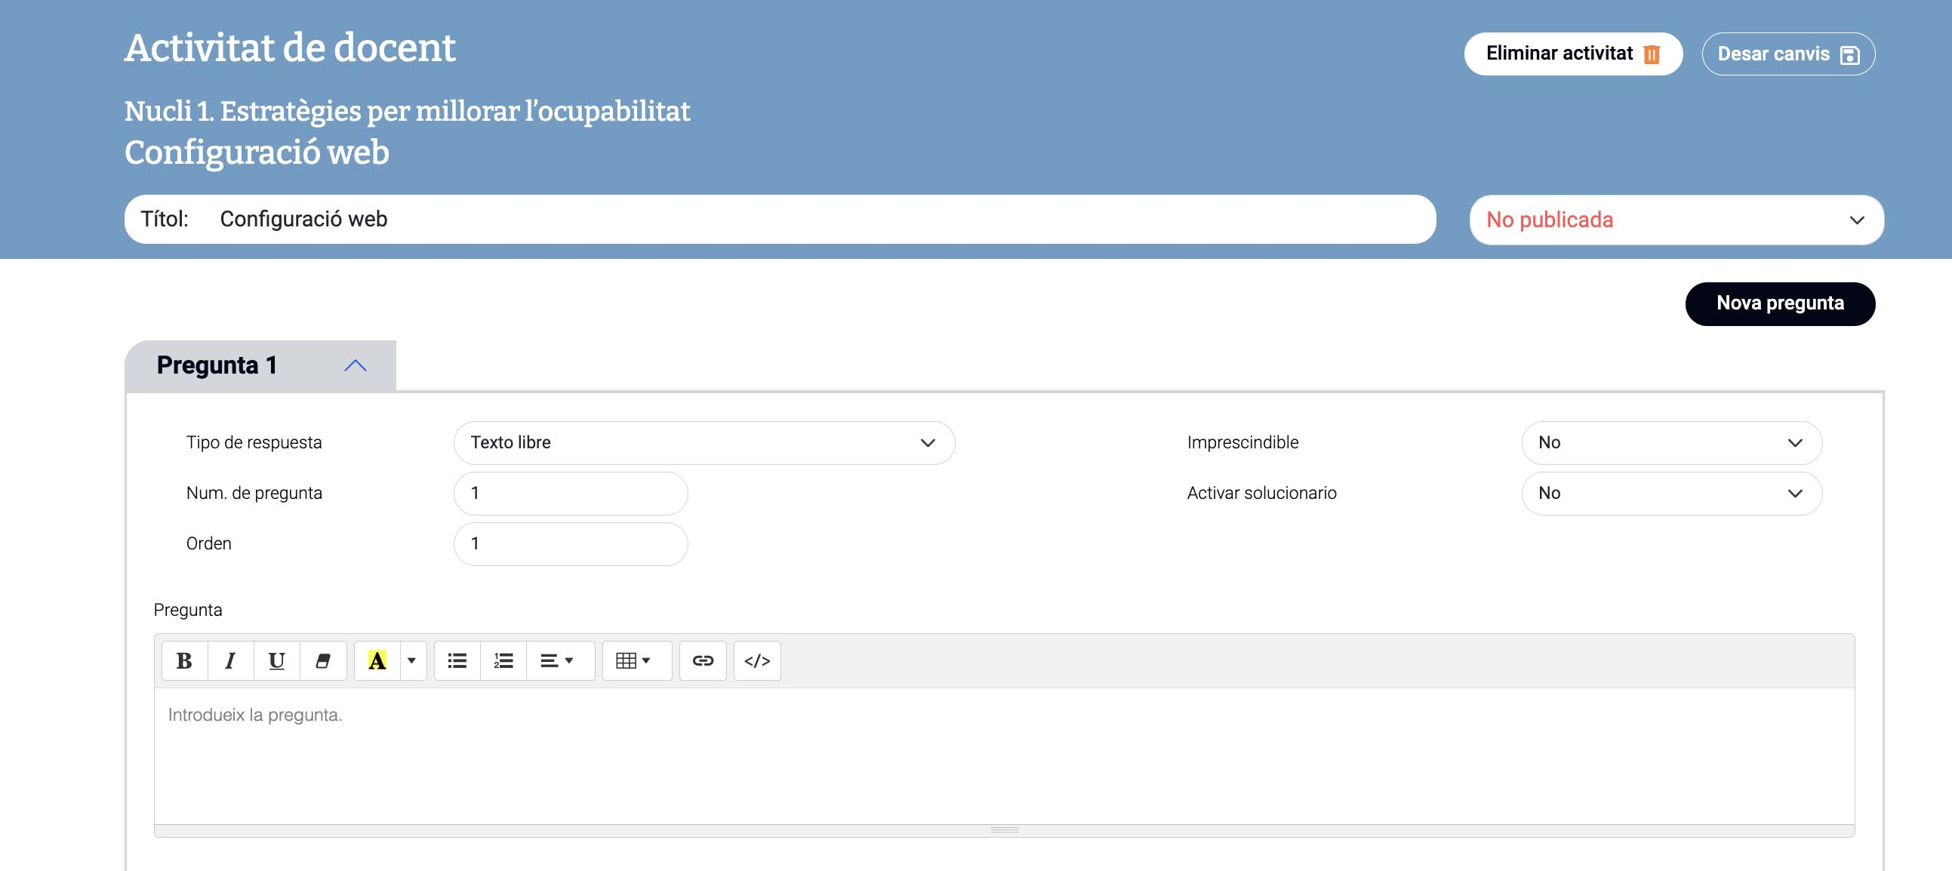Open the paragraph alignment dropdown

coord(557,660)
